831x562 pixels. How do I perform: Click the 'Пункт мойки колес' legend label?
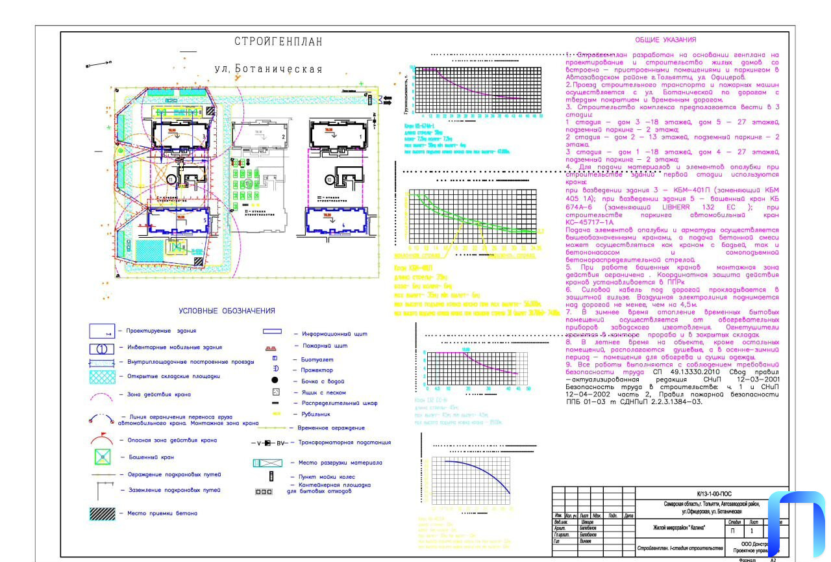point(328,477)
